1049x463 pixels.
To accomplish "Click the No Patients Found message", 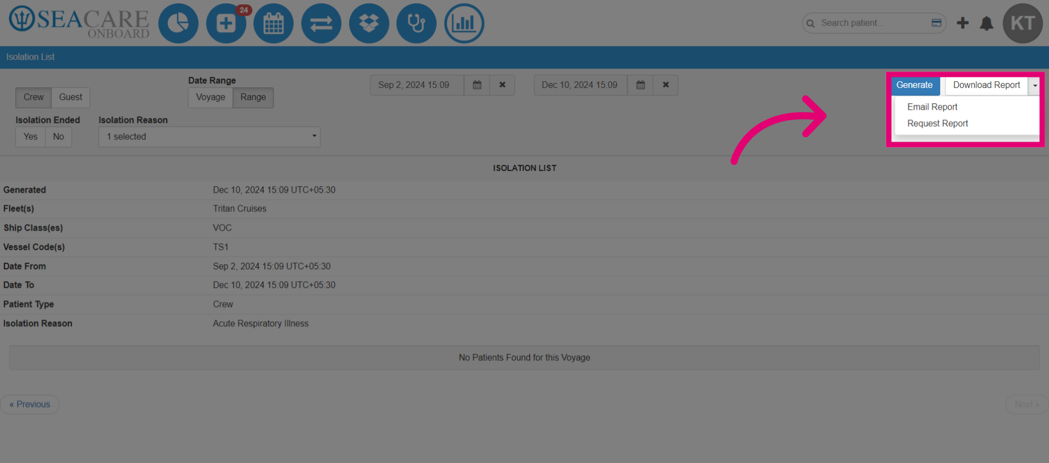I will pos(524,358).
